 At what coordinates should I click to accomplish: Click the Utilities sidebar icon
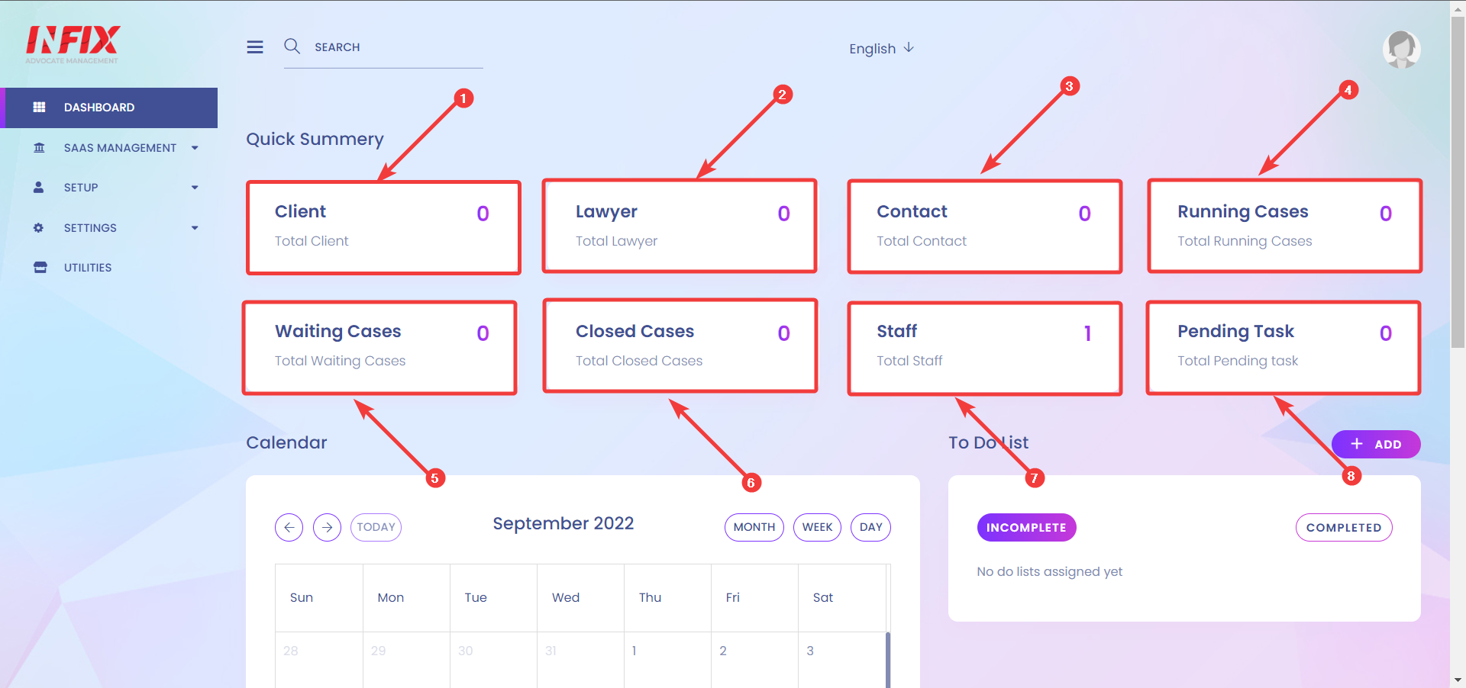(40, 268)
